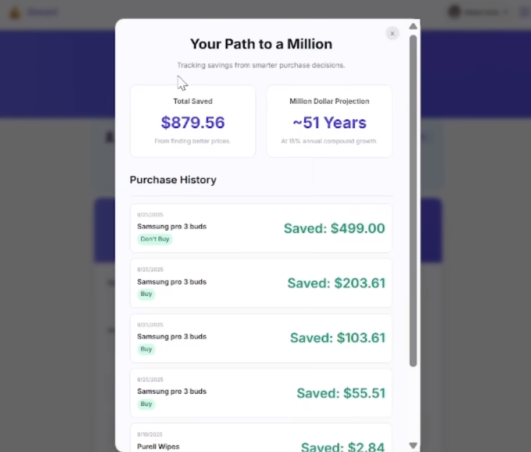531x452 pixels.
Task: Click the Buy badge on the $103.61 entry
Action: pos(146,349)
